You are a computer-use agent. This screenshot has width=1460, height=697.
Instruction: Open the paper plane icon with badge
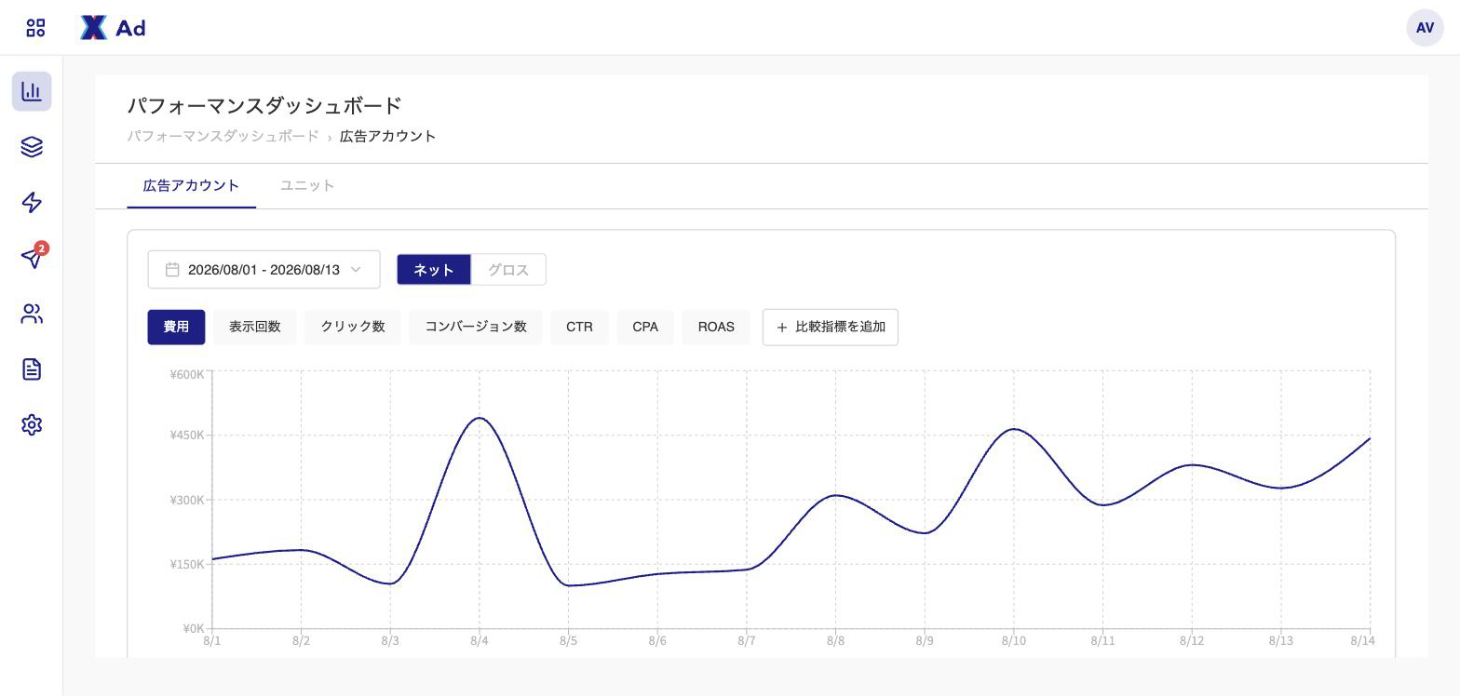(x=33, y=257)
